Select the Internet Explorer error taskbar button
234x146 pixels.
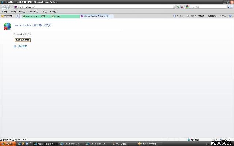(x=46, y=144)
